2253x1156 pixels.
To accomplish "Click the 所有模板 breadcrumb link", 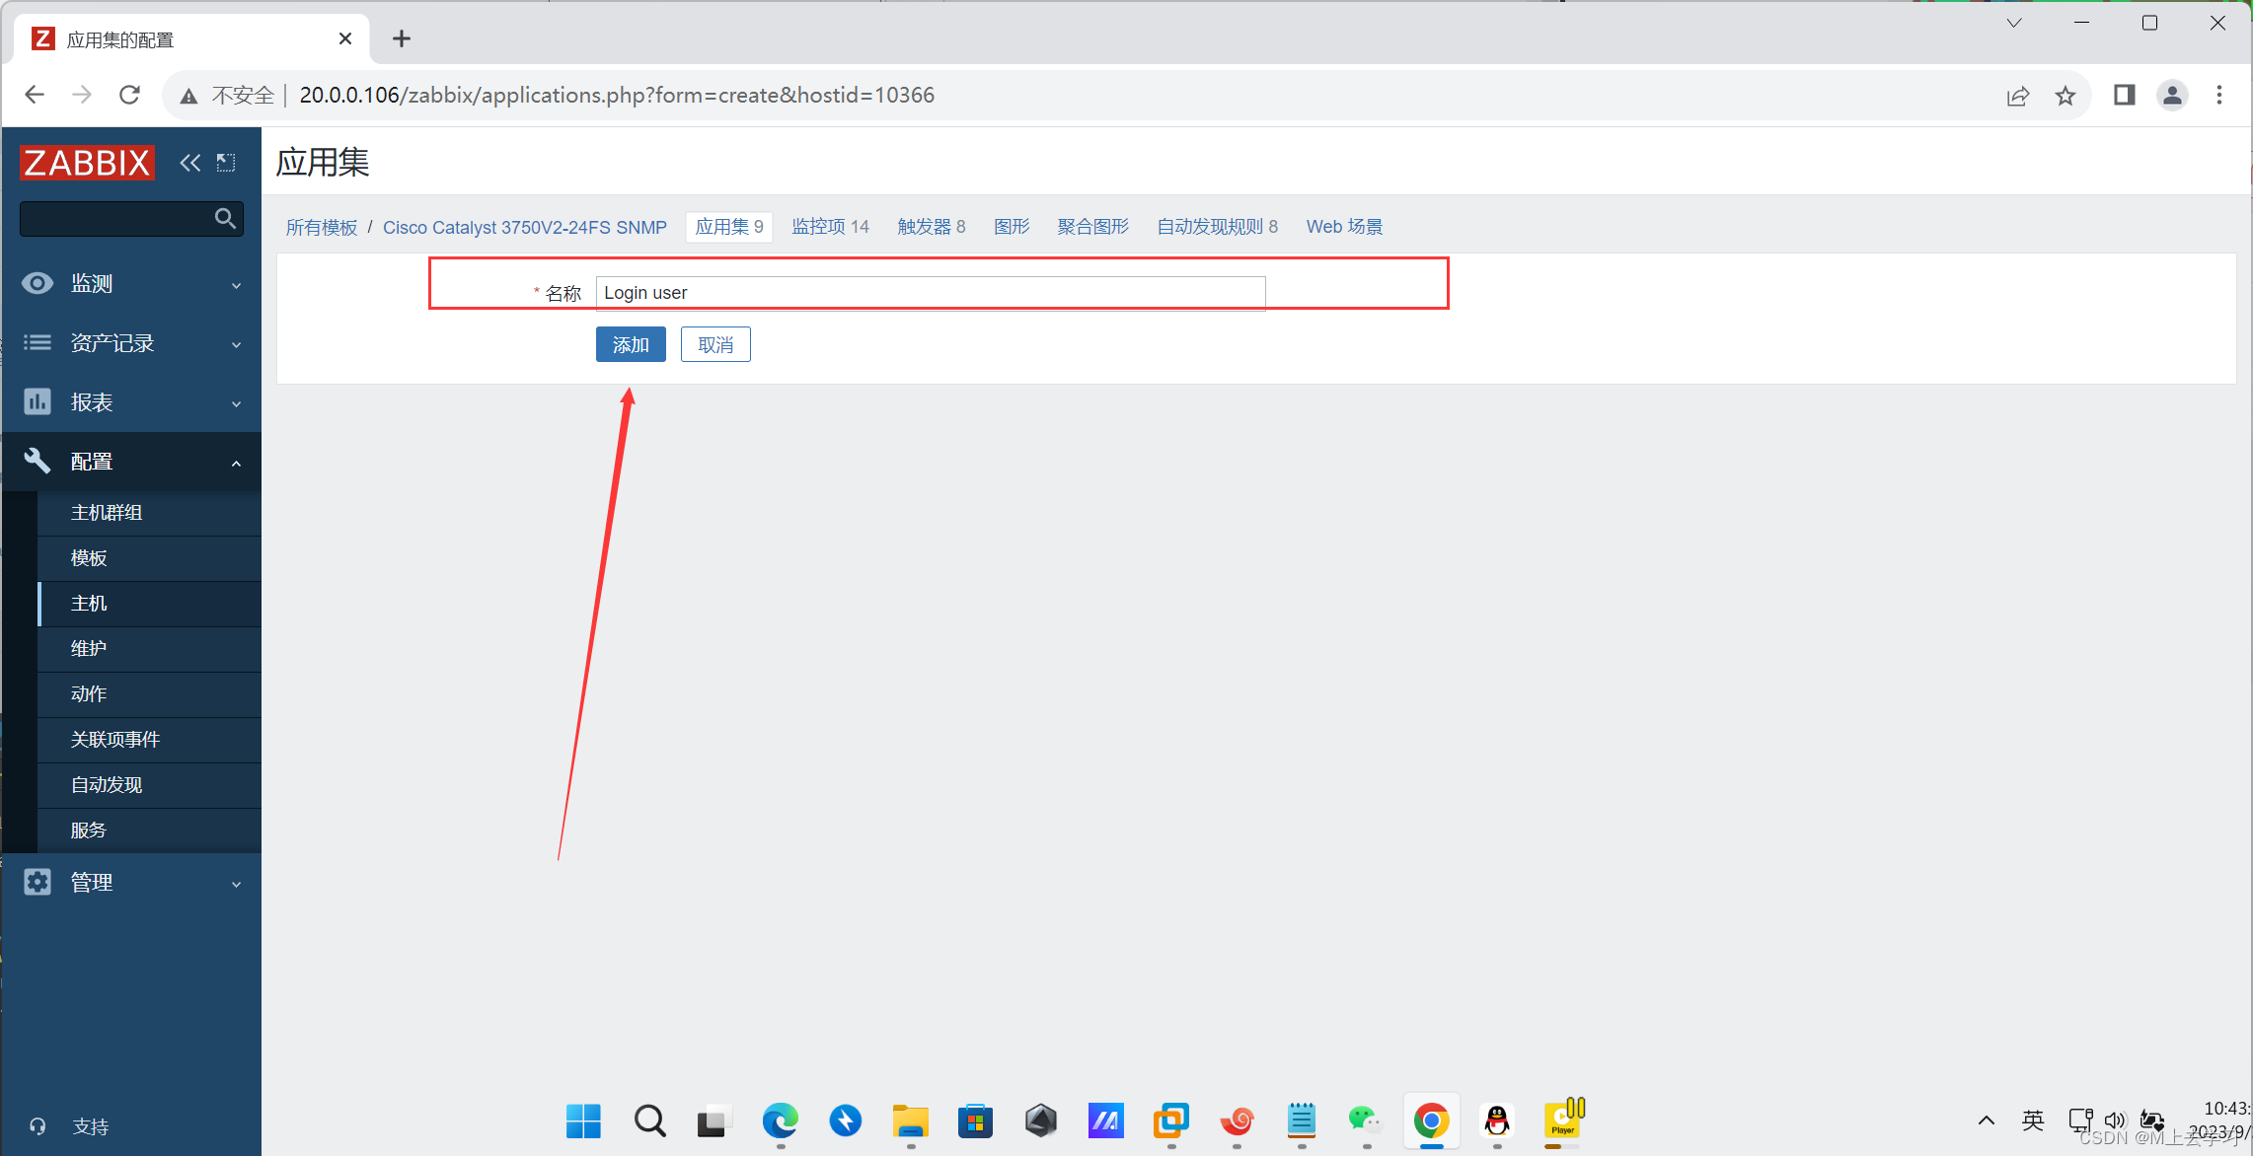I will [322, 227].
